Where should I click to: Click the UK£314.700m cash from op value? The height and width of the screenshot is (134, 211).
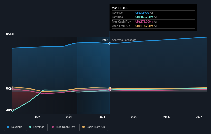click(144, 26)
